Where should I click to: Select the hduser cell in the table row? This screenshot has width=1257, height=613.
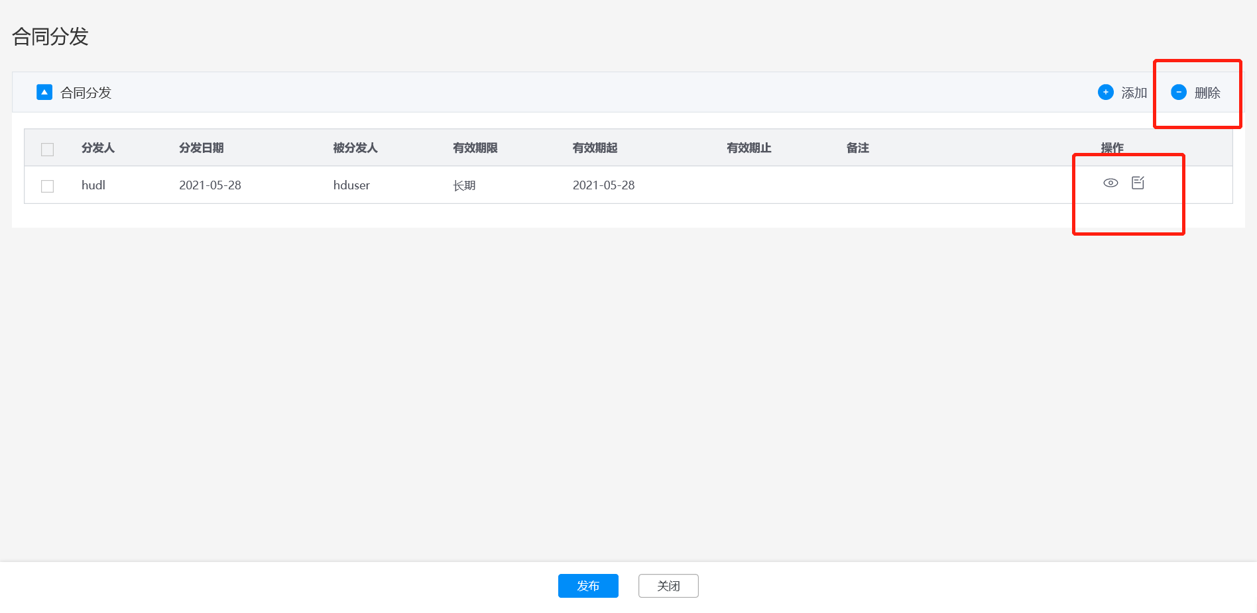[x=351, y=185]
